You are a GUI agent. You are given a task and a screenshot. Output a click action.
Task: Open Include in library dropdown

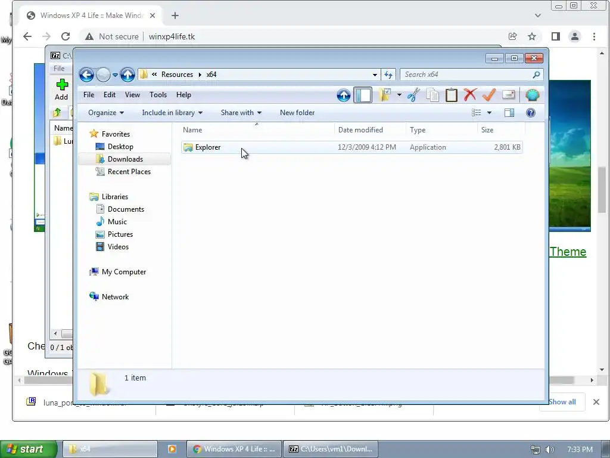click(172, 113)
